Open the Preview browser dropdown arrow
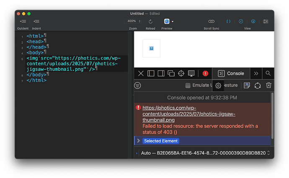Screen dimensions: 289x178 (173, 21)
